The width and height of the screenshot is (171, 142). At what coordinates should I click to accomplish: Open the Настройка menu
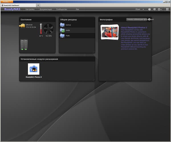click(30, 9)
